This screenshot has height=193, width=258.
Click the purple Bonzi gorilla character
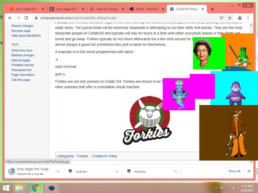(x=236, y=93)
